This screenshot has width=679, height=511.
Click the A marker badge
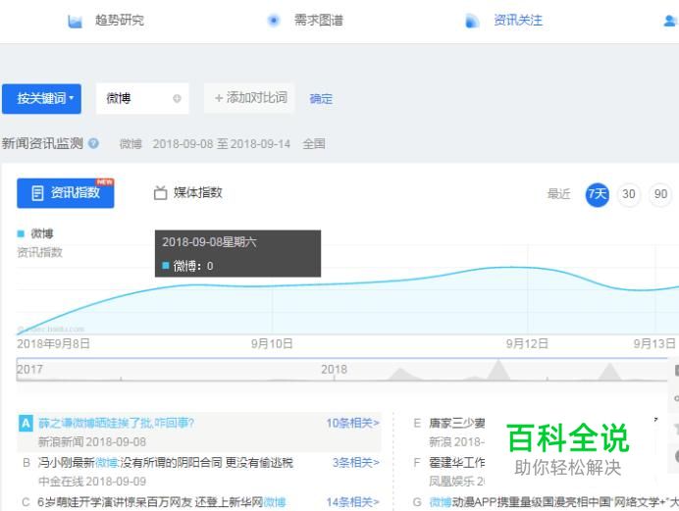(26, 423)
